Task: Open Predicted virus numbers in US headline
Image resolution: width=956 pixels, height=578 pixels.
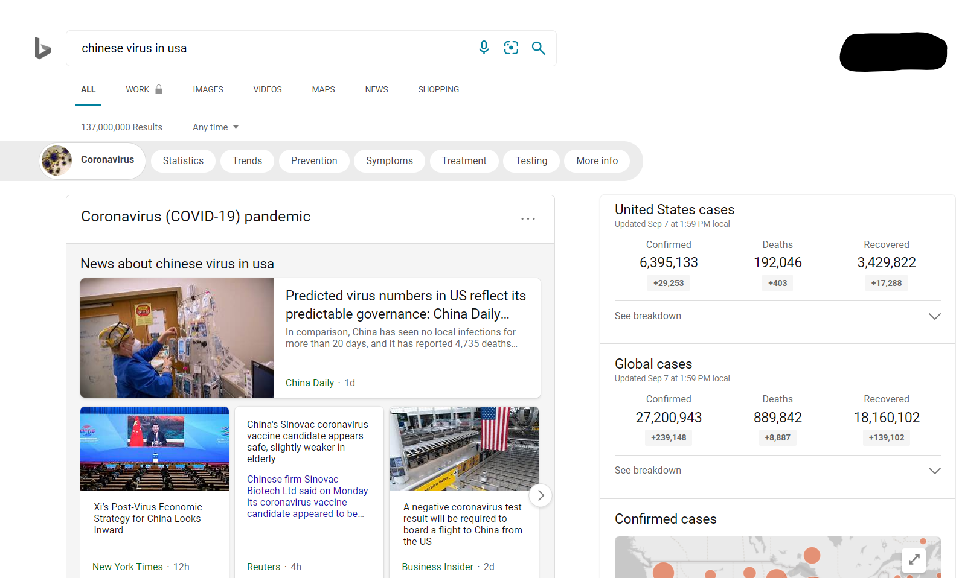Action: click(406, 305)
